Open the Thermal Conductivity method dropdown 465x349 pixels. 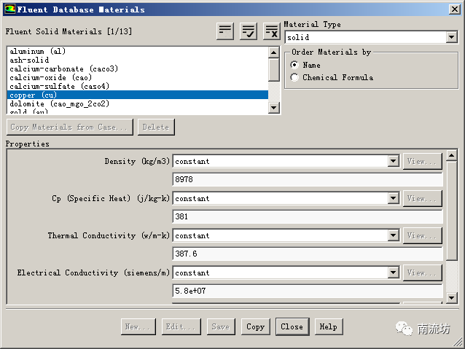(393, 235)
